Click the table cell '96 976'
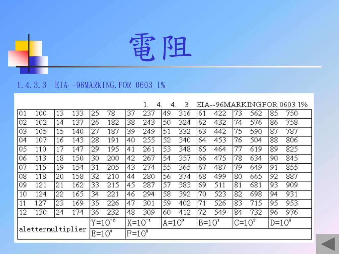 (290, 213)
